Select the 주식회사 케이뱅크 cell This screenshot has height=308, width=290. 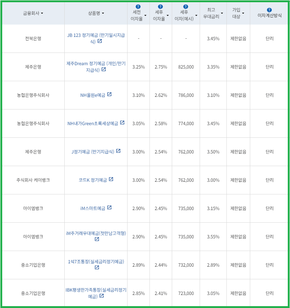33,180
